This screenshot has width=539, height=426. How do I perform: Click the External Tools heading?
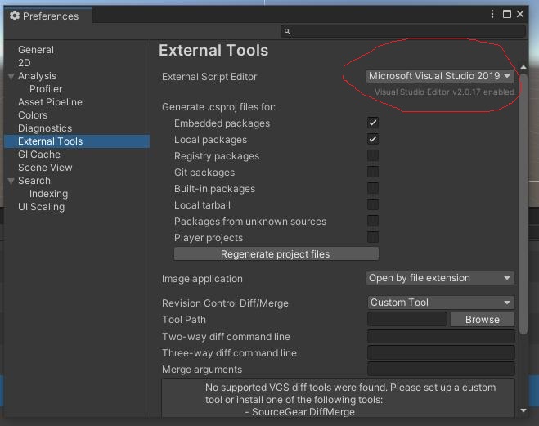213,51
